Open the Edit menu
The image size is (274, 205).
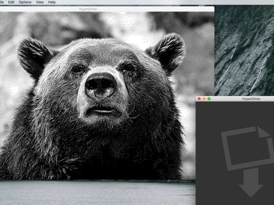11,2
